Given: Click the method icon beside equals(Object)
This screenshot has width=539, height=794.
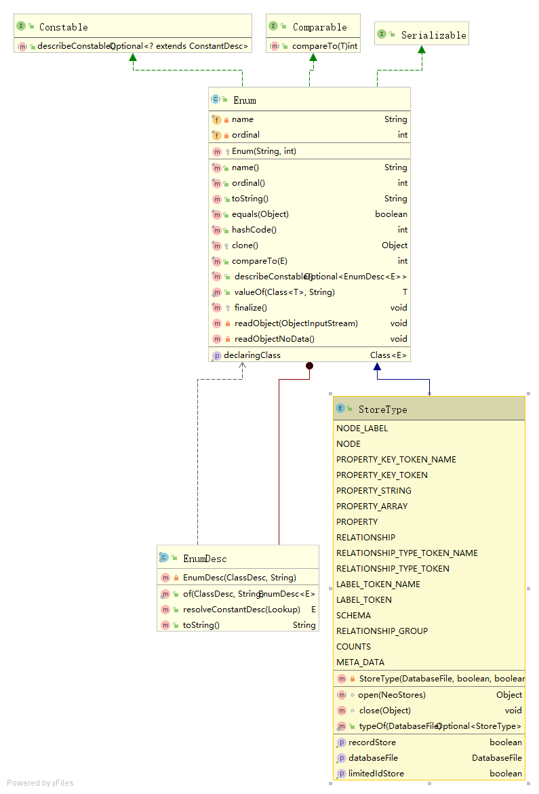Looking at the screenshot, I should point(217,215).
